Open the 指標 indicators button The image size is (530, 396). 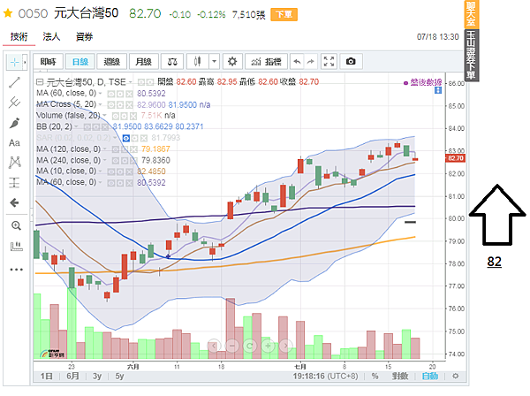coord(266,61)
